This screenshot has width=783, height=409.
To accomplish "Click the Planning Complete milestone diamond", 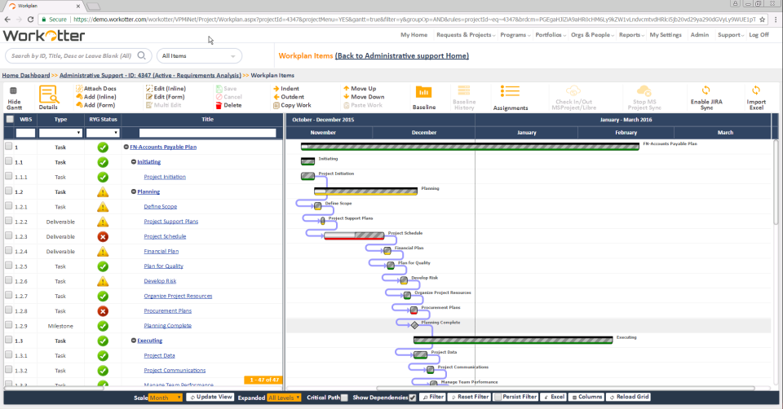I will (x=414, y=325).
